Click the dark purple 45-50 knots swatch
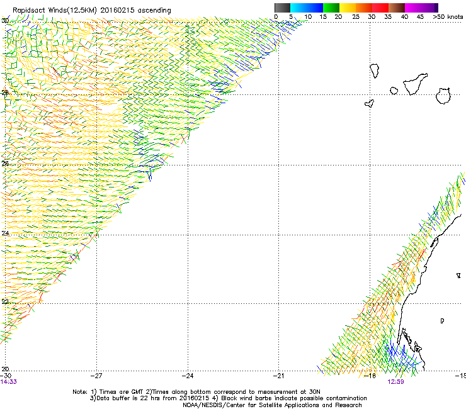The width and height of the screenshot is (466, 409). pyautogui.click(x=429, y=8)
